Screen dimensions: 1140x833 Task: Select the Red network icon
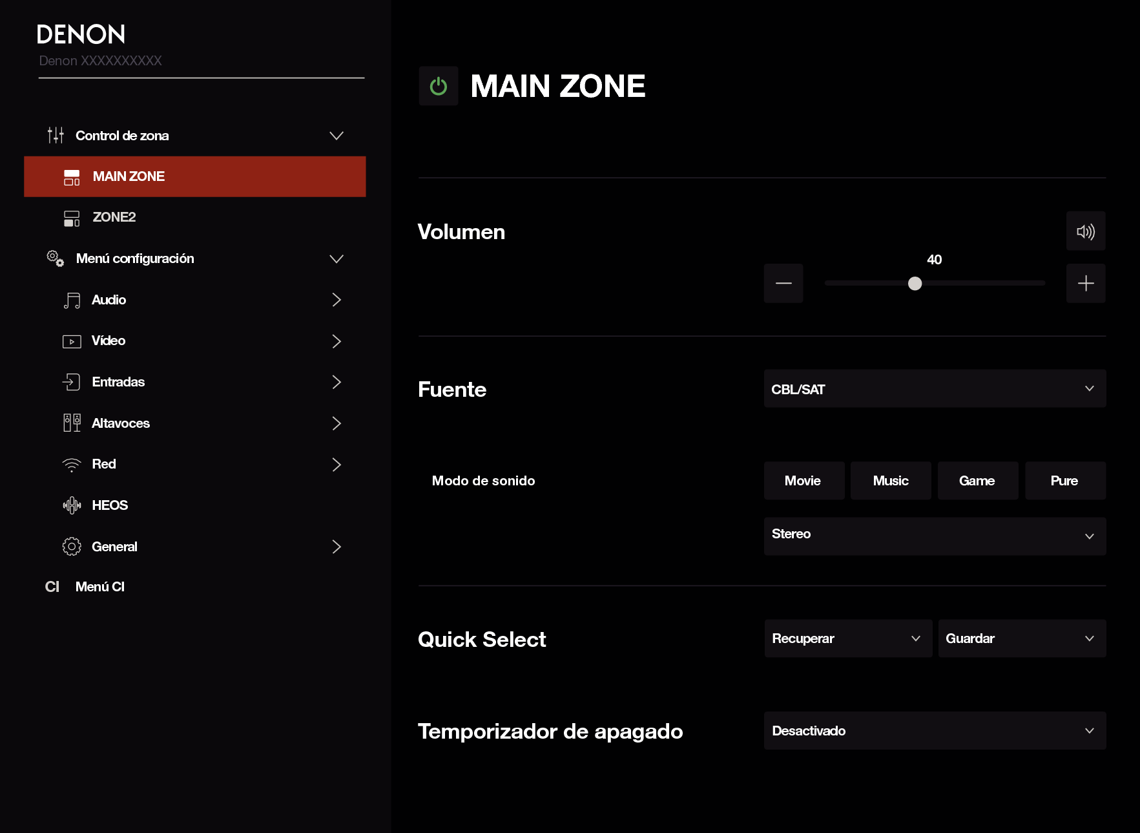[x=71, y=464]
